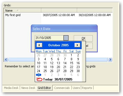The height and width of the screenshot is (96, 123).
Task: Click the 31/10/2005 date field
Action: tap(49, 38)
